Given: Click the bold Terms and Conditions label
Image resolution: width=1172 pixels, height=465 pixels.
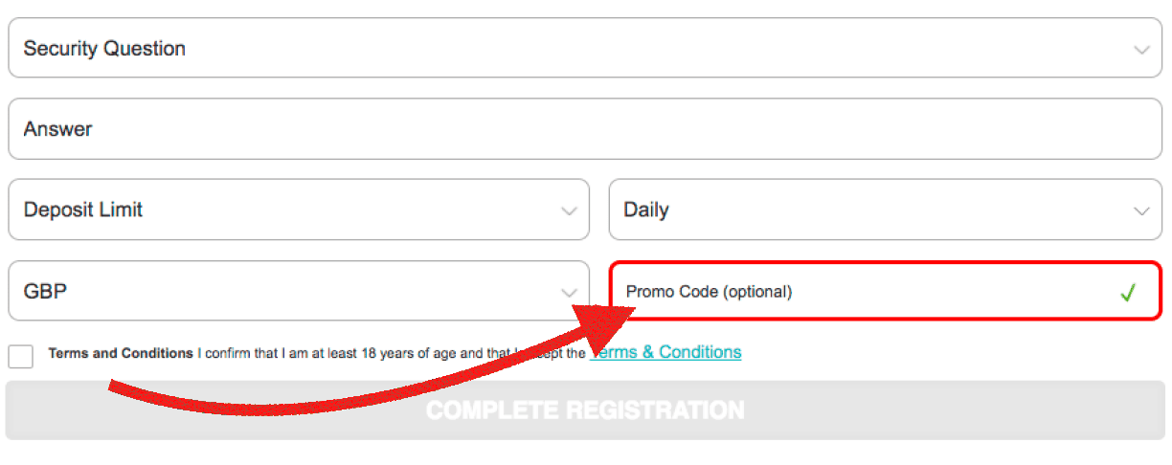Looking at the screenshot, I should (121, 353).
